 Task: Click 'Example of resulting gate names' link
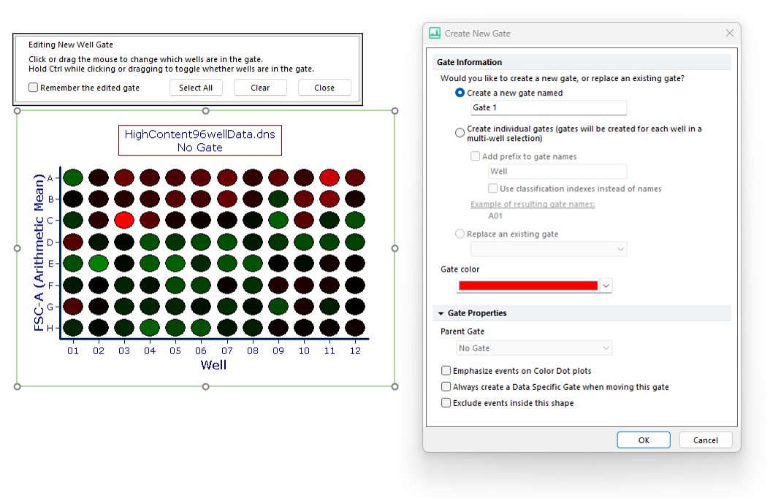(x=533, y=204)
